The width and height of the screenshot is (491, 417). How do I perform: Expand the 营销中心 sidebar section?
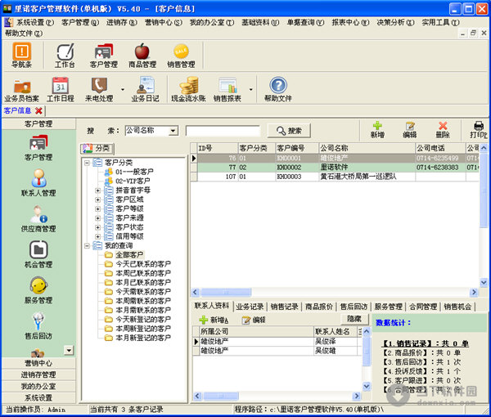coord(38,362)
